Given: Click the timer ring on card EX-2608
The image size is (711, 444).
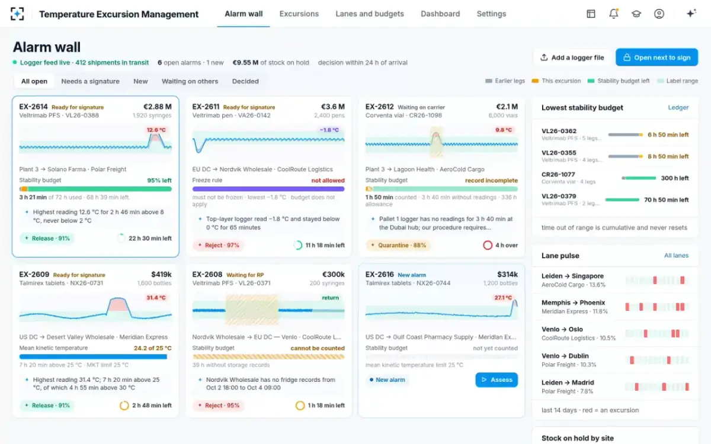Looking at the screenshot, I should (300, 406).
